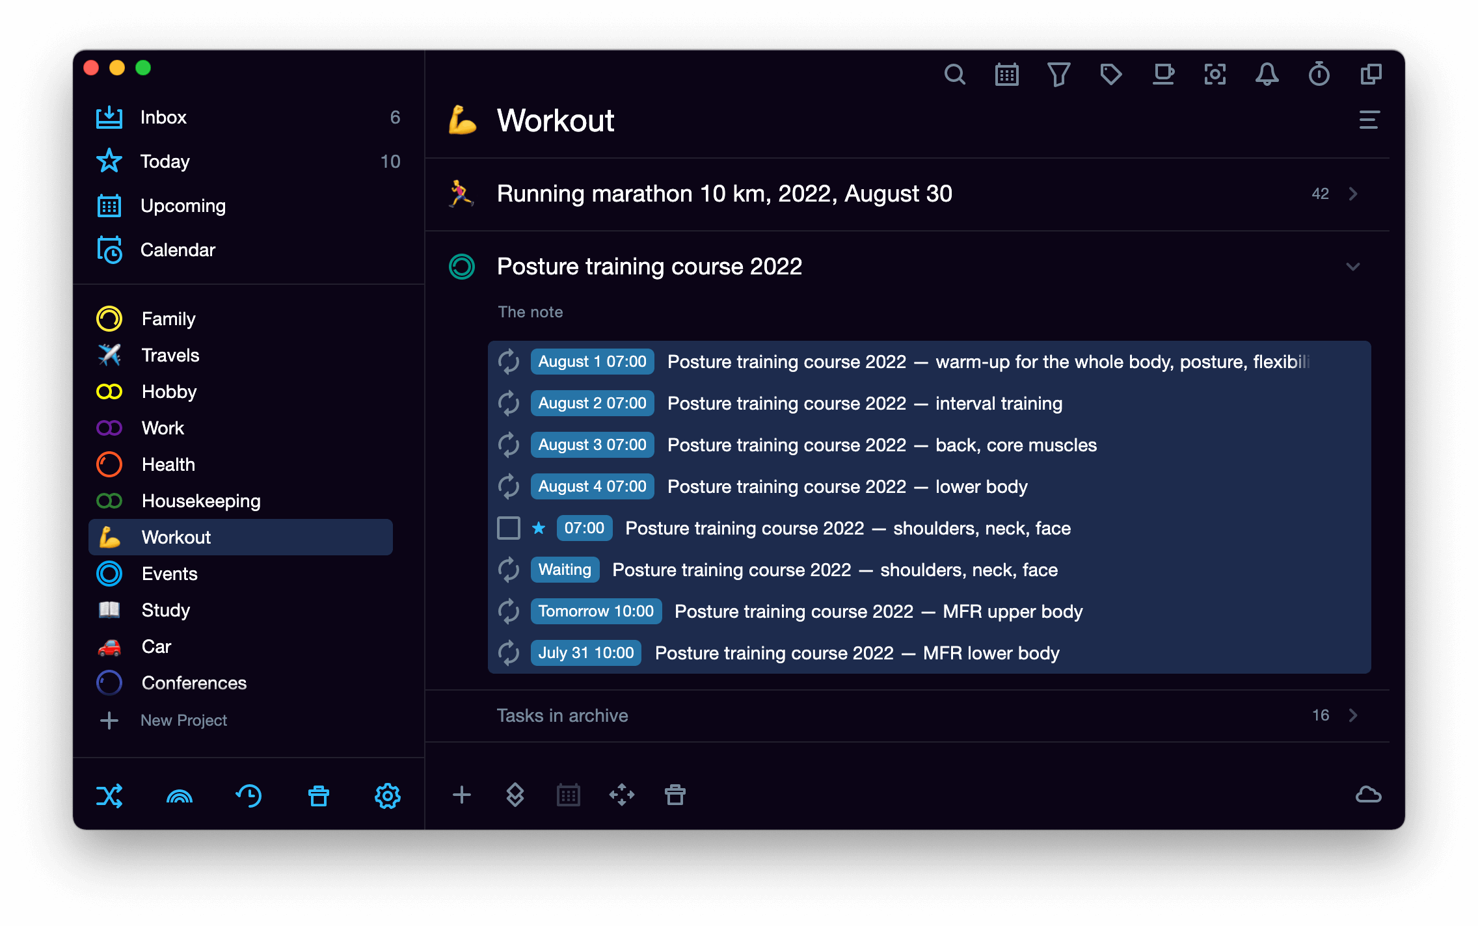Toggle repeat icon on August 2 interval training task

(509, 403)
